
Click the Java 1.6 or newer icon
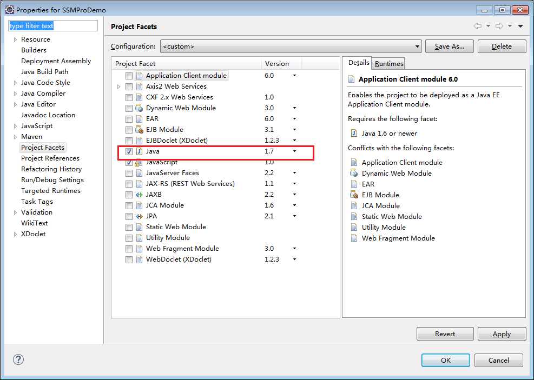(x=354, y=133)
